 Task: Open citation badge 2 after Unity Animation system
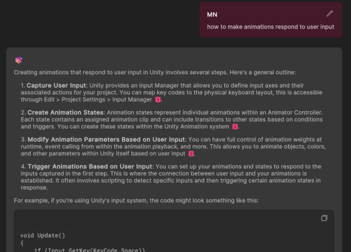pyautogui.click(x=235, y=127)
